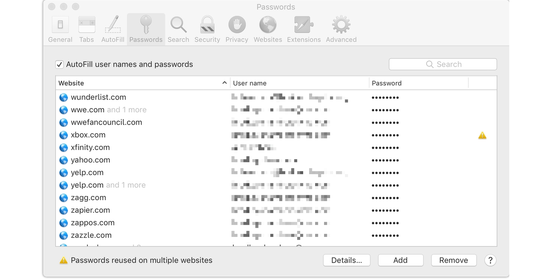Click the Details... button
This screenshot has width=558, height=279.
[346, 260]
